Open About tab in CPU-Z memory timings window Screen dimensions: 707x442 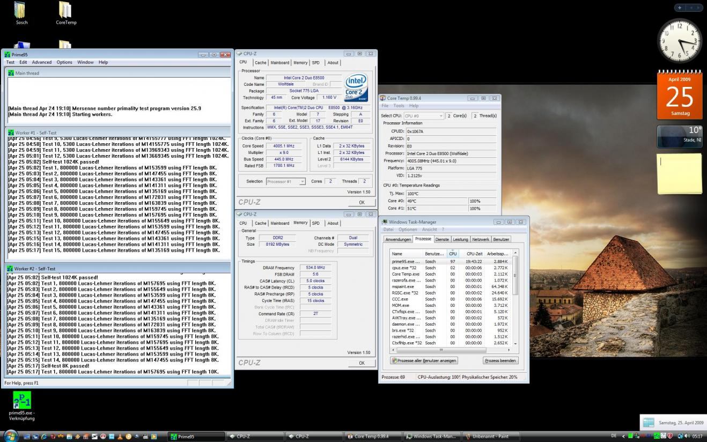(x=333, y=223)
